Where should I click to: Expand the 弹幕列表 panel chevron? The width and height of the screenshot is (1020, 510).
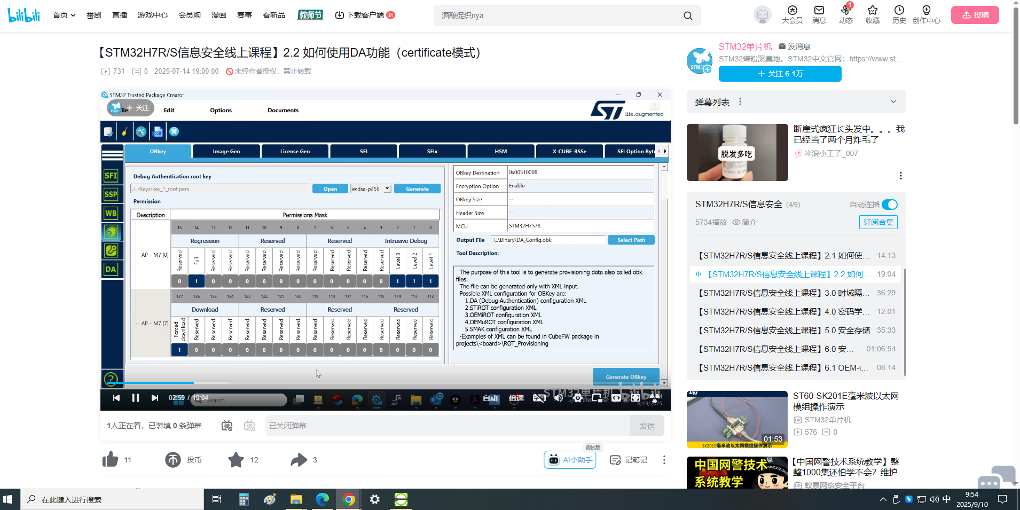[x=893, y=101]
